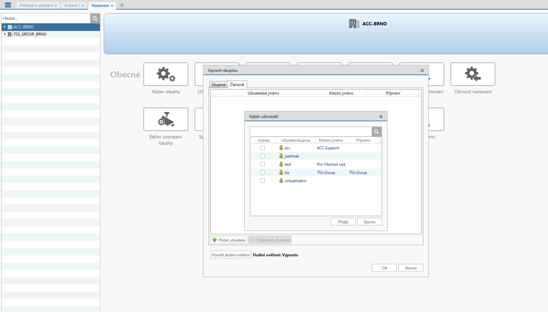Viewport: 548px width, 312px height.
Task: Switch to Přihlásit k umístění tab
Action: click(x=36, y=5)
